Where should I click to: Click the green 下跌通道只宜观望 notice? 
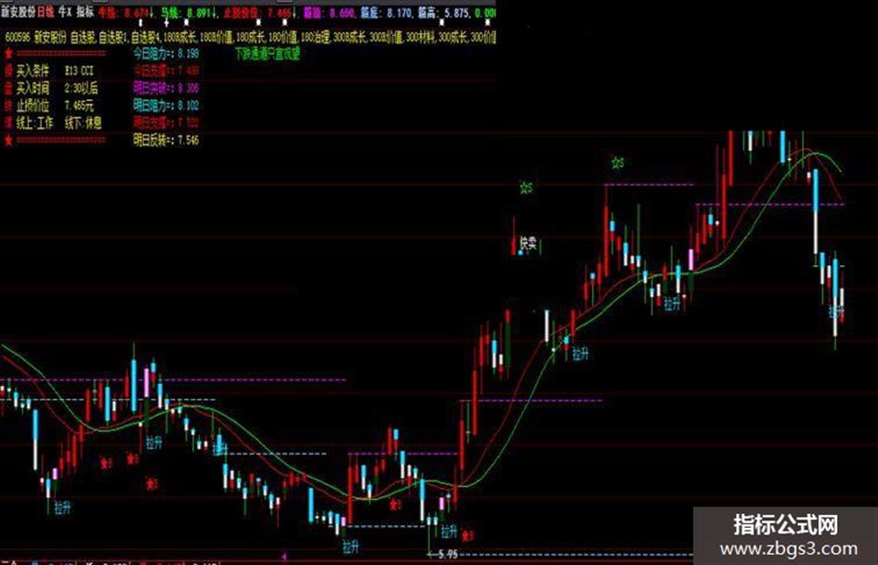tap(267, 54)
